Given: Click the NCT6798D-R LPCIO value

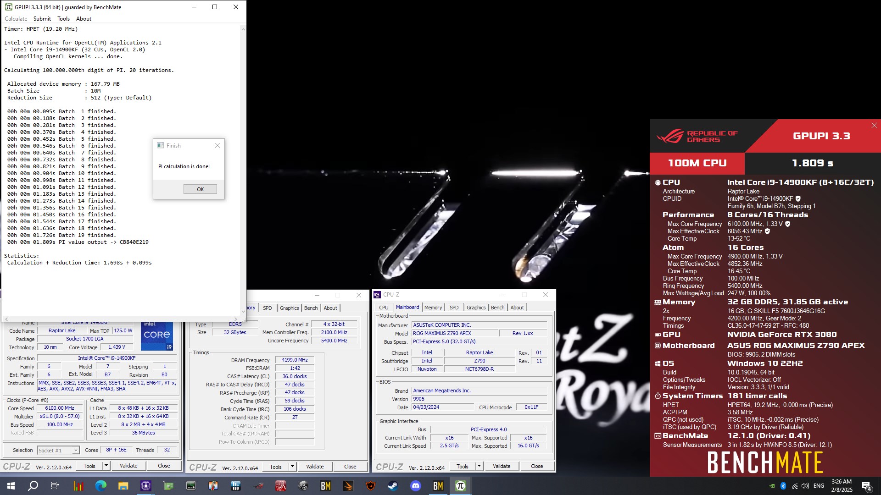Looking at the screenshot, I should (x=480, y=369).
